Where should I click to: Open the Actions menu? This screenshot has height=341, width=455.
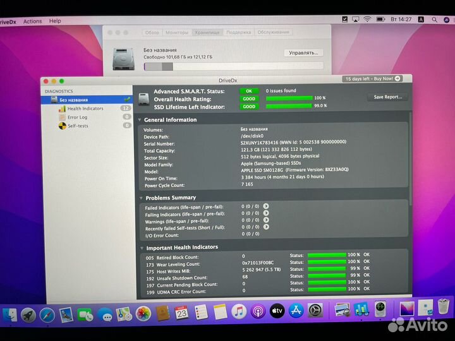tap(32, 21)
